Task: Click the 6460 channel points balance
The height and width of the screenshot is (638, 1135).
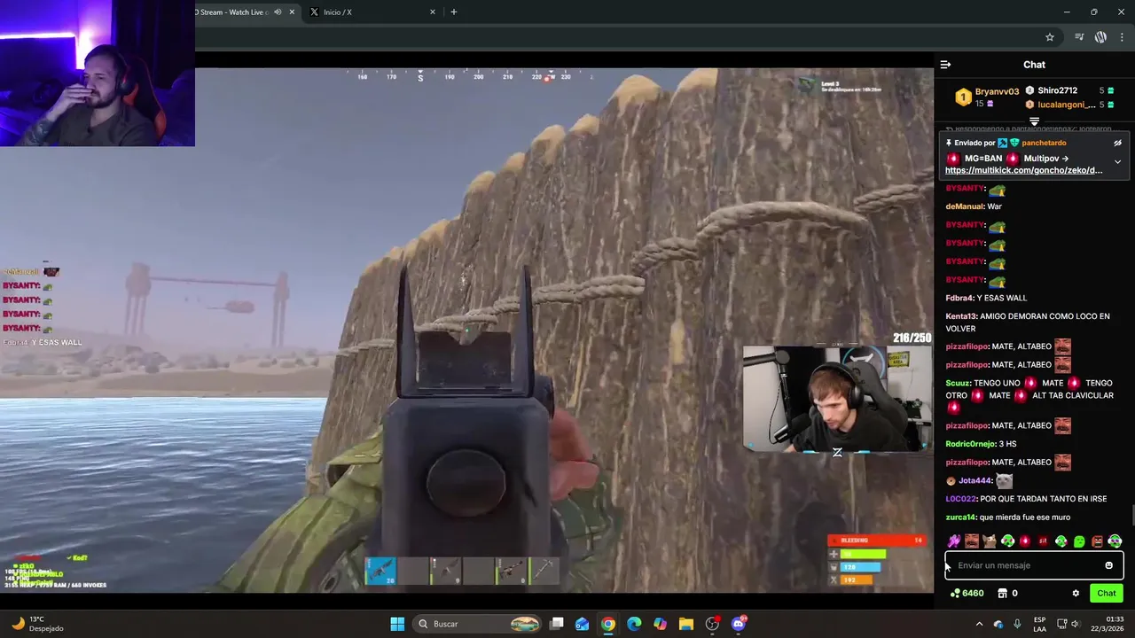Action: [967, 593]
